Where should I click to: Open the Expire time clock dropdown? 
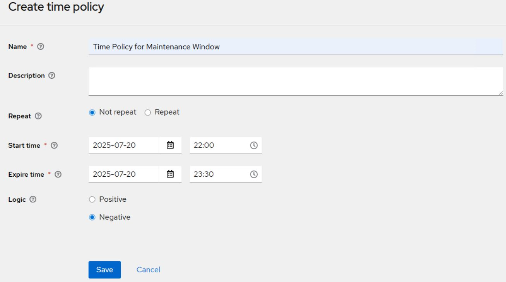tap(254, 174)
